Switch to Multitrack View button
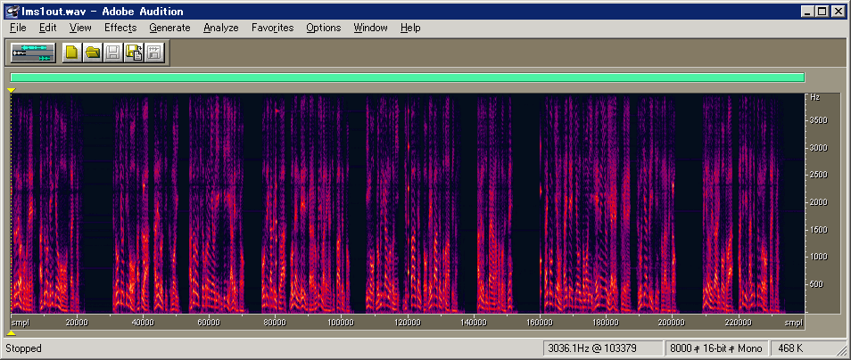The height and width of the screenshot is (360, 851). click(x=33, y=53)
